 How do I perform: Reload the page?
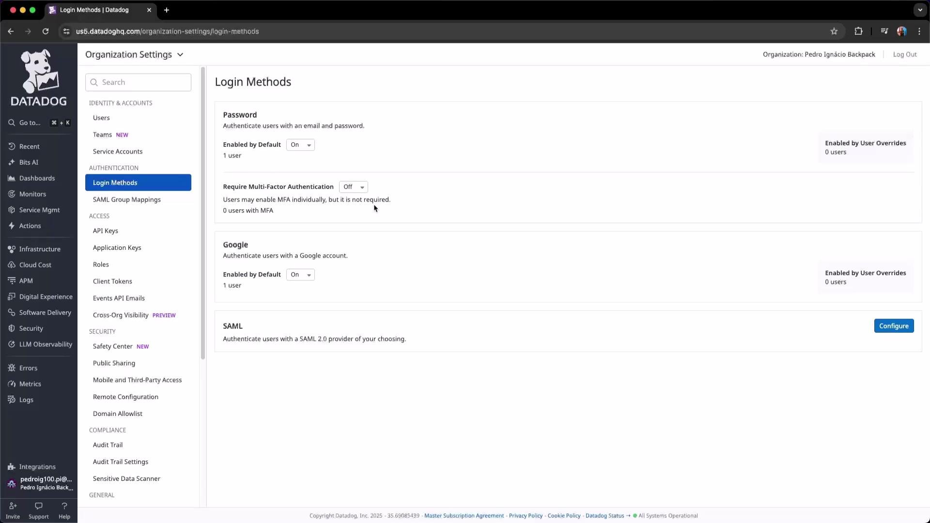pyautogui.click(x=46, y=31)
